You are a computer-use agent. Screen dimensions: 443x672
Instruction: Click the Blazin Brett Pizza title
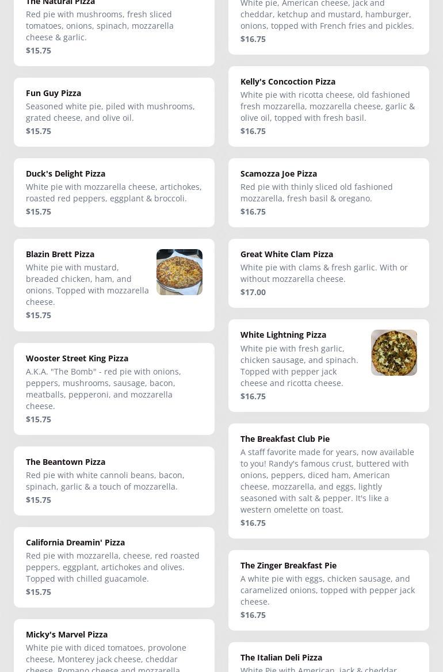coord(60,254)
